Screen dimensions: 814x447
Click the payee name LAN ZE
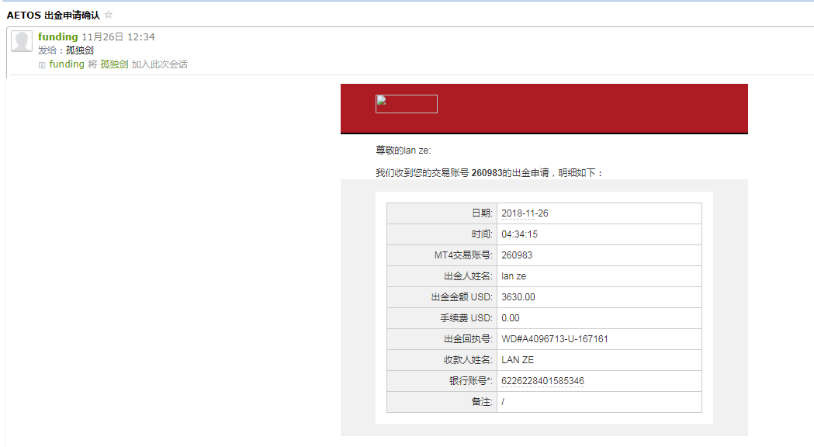tap(518, 360)
